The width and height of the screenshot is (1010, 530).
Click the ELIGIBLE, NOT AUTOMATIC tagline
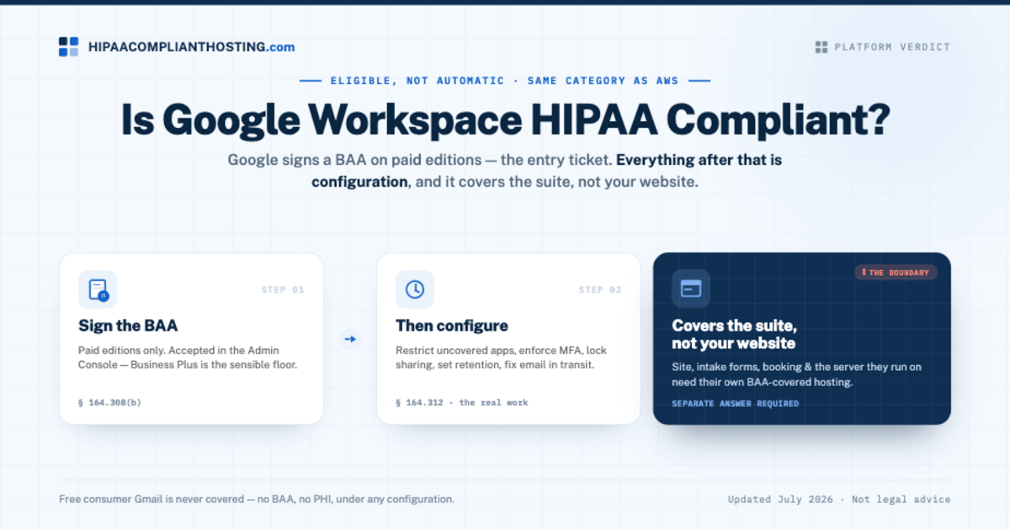[x=505, y=81]
